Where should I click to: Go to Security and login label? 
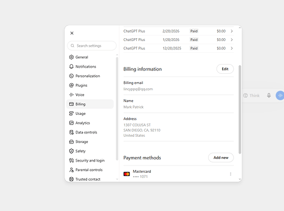coord(90,160)
